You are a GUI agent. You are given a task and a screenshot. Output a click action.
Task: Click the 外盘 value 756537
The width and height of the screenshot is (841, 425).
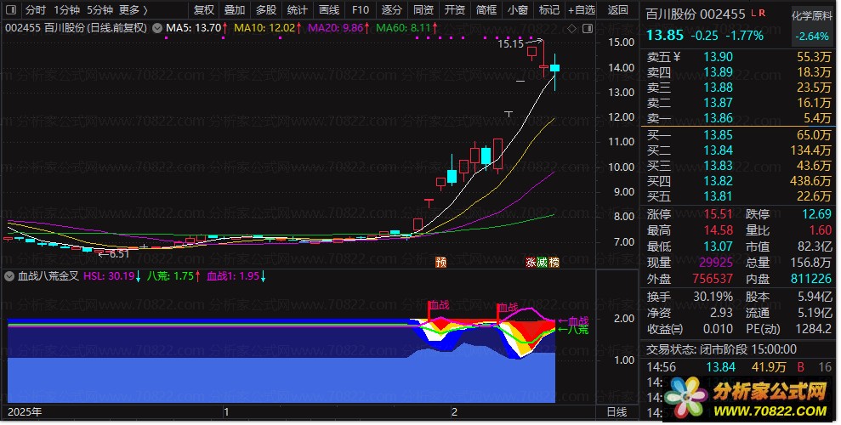pyautogui.click(x=713, y=279)
